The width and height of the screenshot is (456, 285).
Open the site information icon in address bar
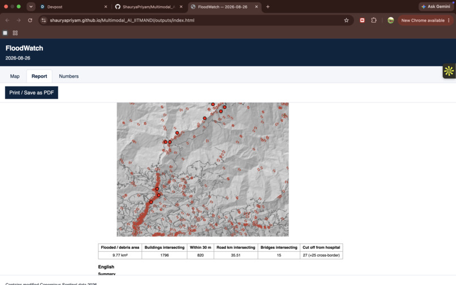click(x=44, y=20)
